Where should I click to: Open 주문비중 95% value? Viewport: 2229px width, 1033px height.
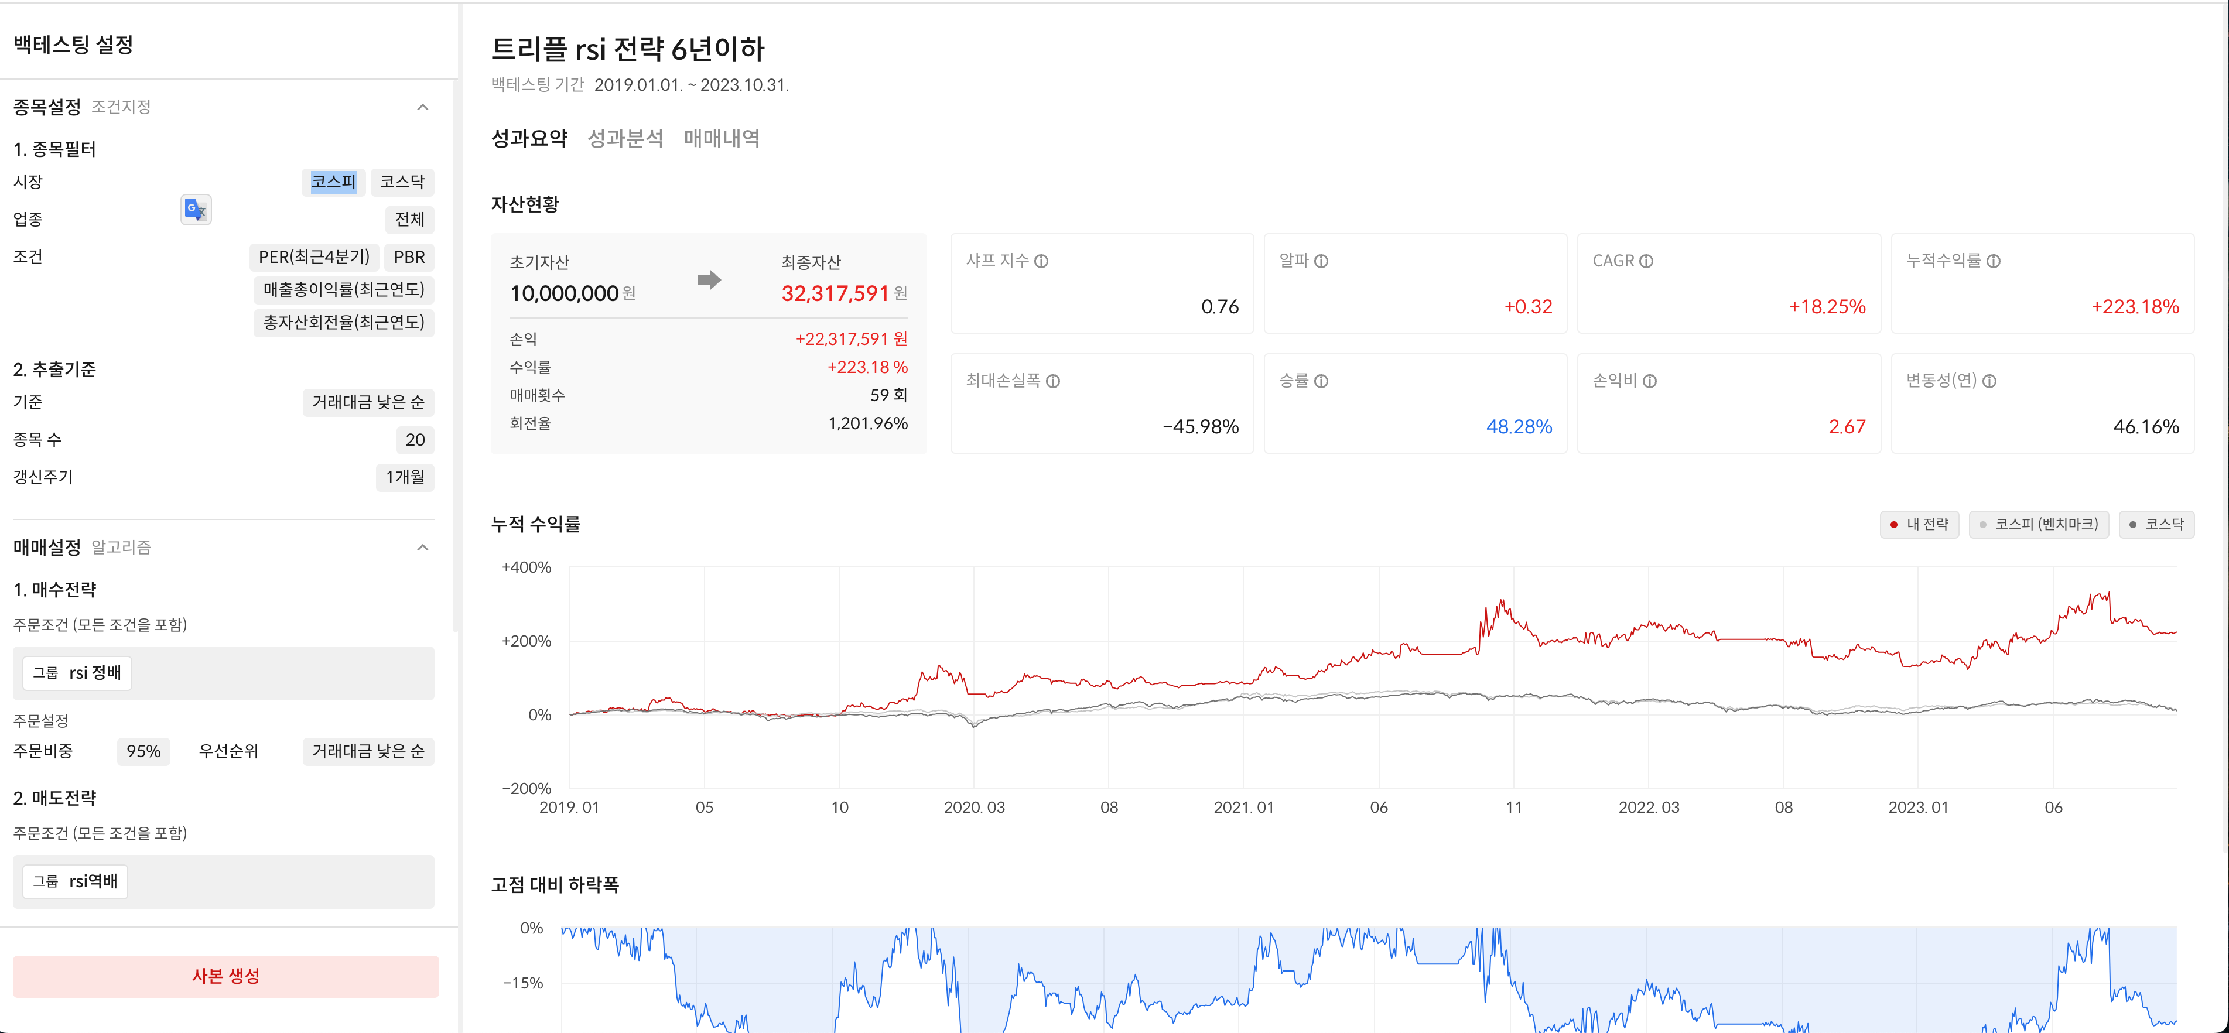pyautogui.click(x=143, y=752)
